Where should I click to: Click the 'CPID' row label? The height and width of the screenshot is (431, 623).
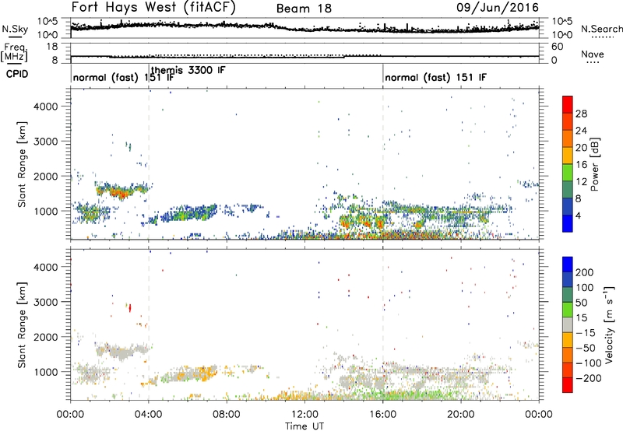coord(17,74)
